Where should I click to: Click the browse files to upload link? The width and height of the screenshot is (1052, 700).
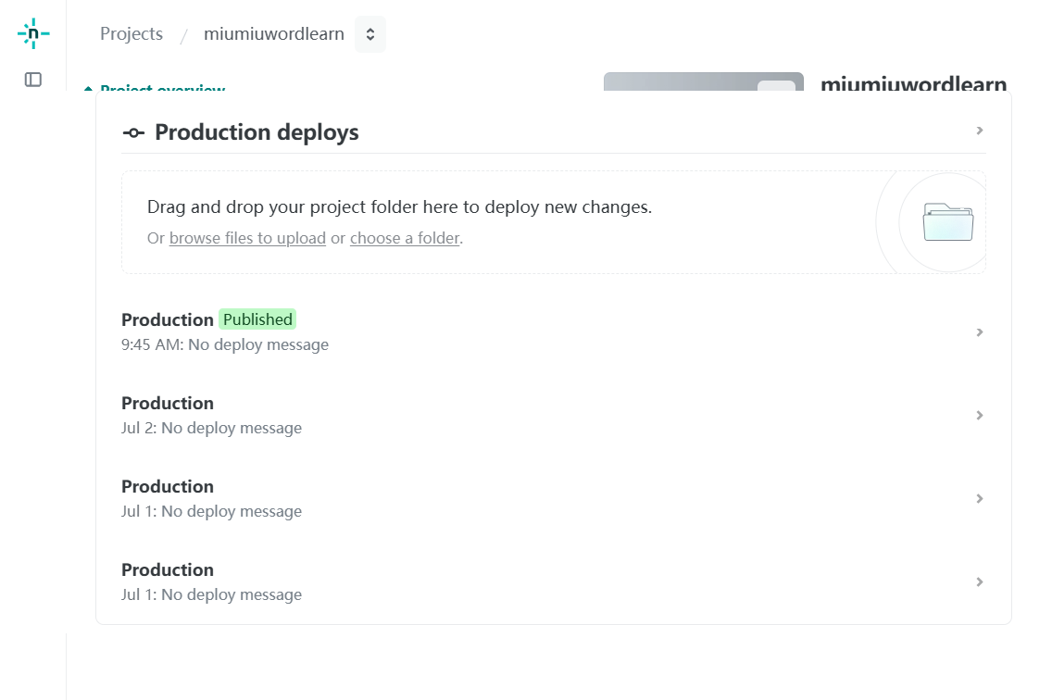pos(247,238)
